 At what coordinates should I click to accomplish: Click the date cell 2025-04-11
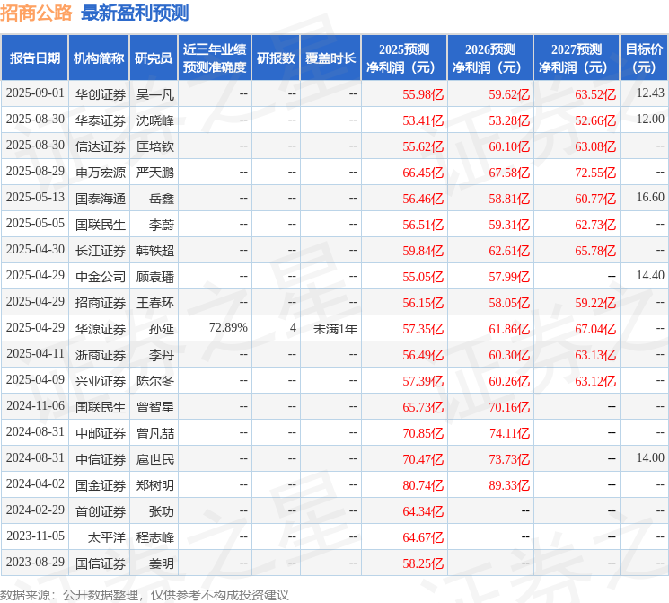[35, 353]
